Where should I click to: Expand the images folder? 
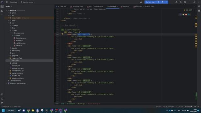pos(10,25)
